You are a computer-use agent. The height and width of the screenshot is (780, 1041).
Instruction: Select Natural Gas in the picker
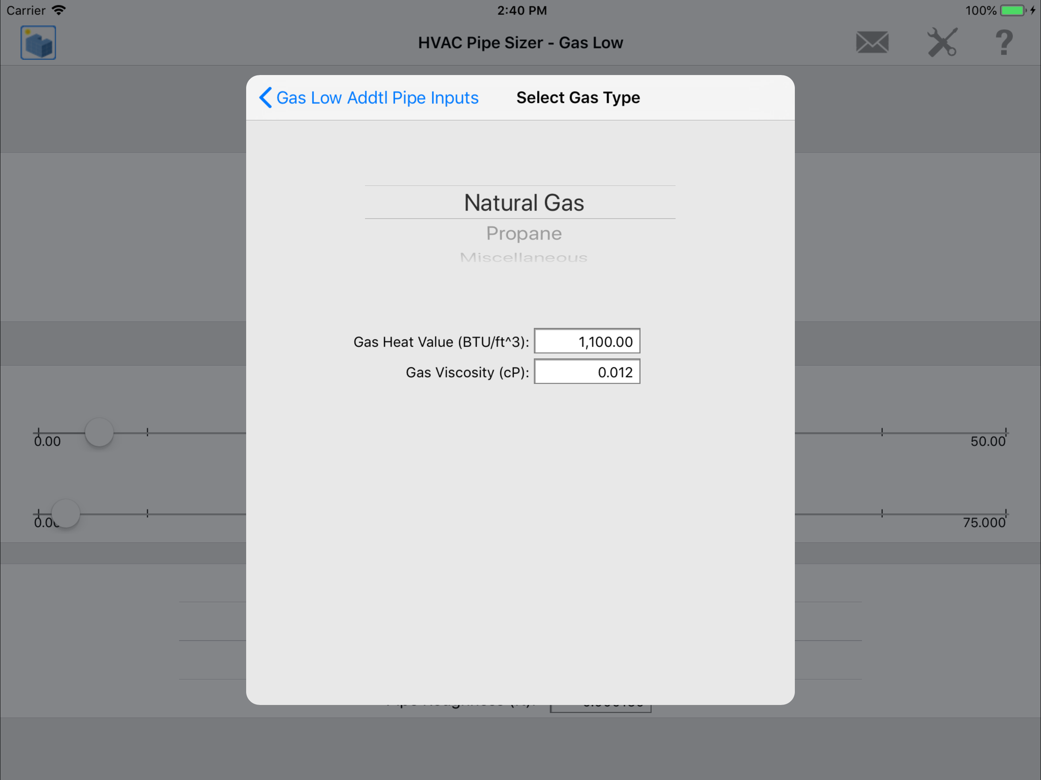click(523, 203)
